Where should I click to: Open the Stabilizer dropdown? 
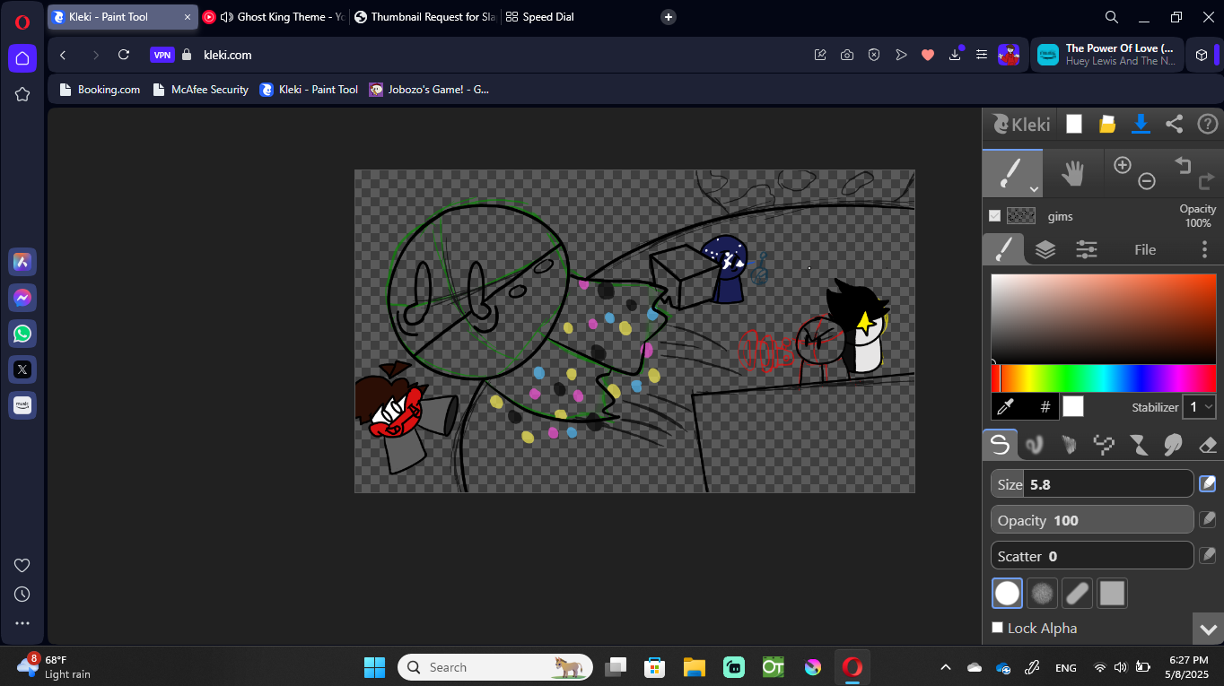tap(1199, 406)
